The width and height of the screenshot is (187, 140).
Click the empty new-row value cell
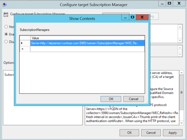point(87,49)
